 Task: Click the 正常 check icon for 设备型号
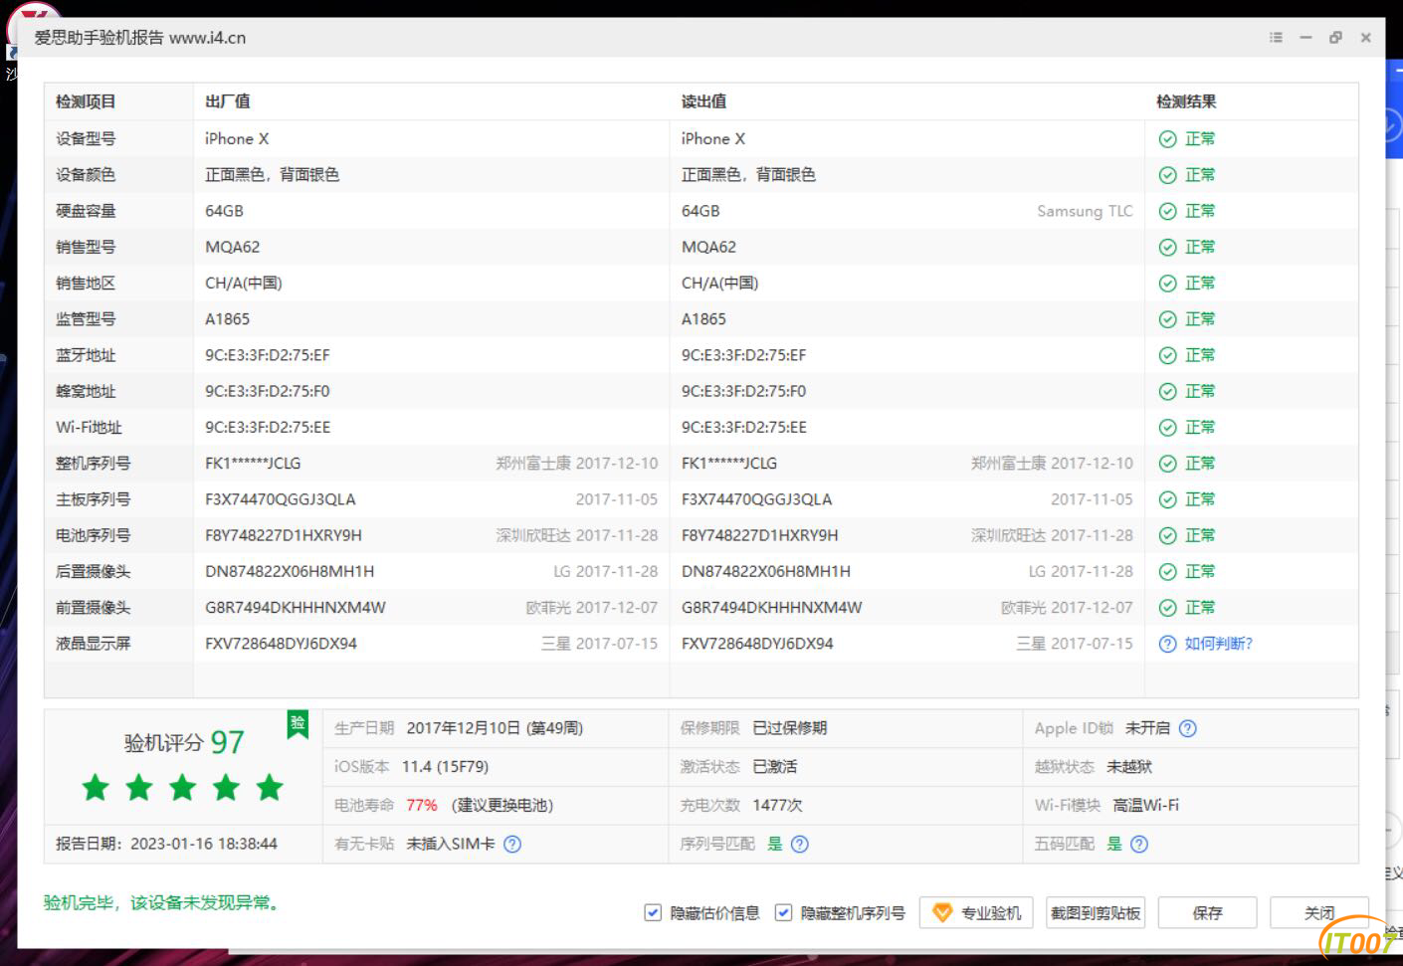[x=1168, y=139]
